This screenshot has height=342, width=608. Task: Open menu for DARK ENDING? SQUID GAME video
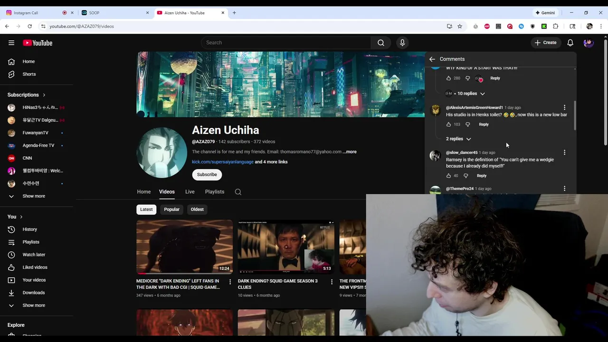tap(332, 282)
